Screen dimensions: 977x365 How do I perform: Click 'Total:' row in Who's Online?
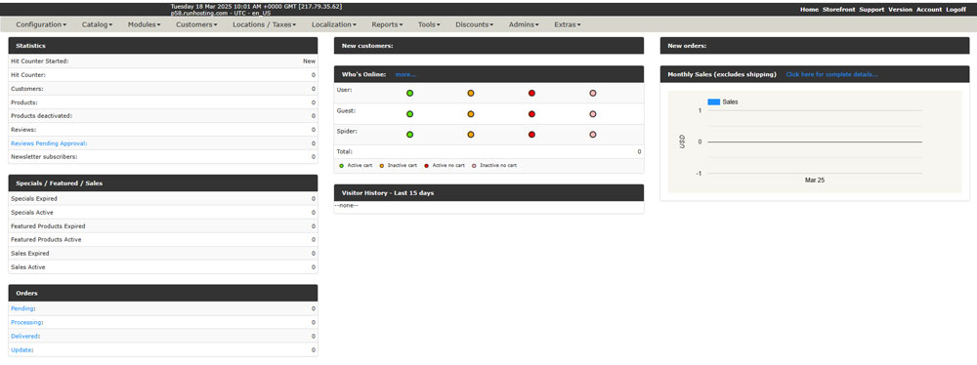(488, 151)
